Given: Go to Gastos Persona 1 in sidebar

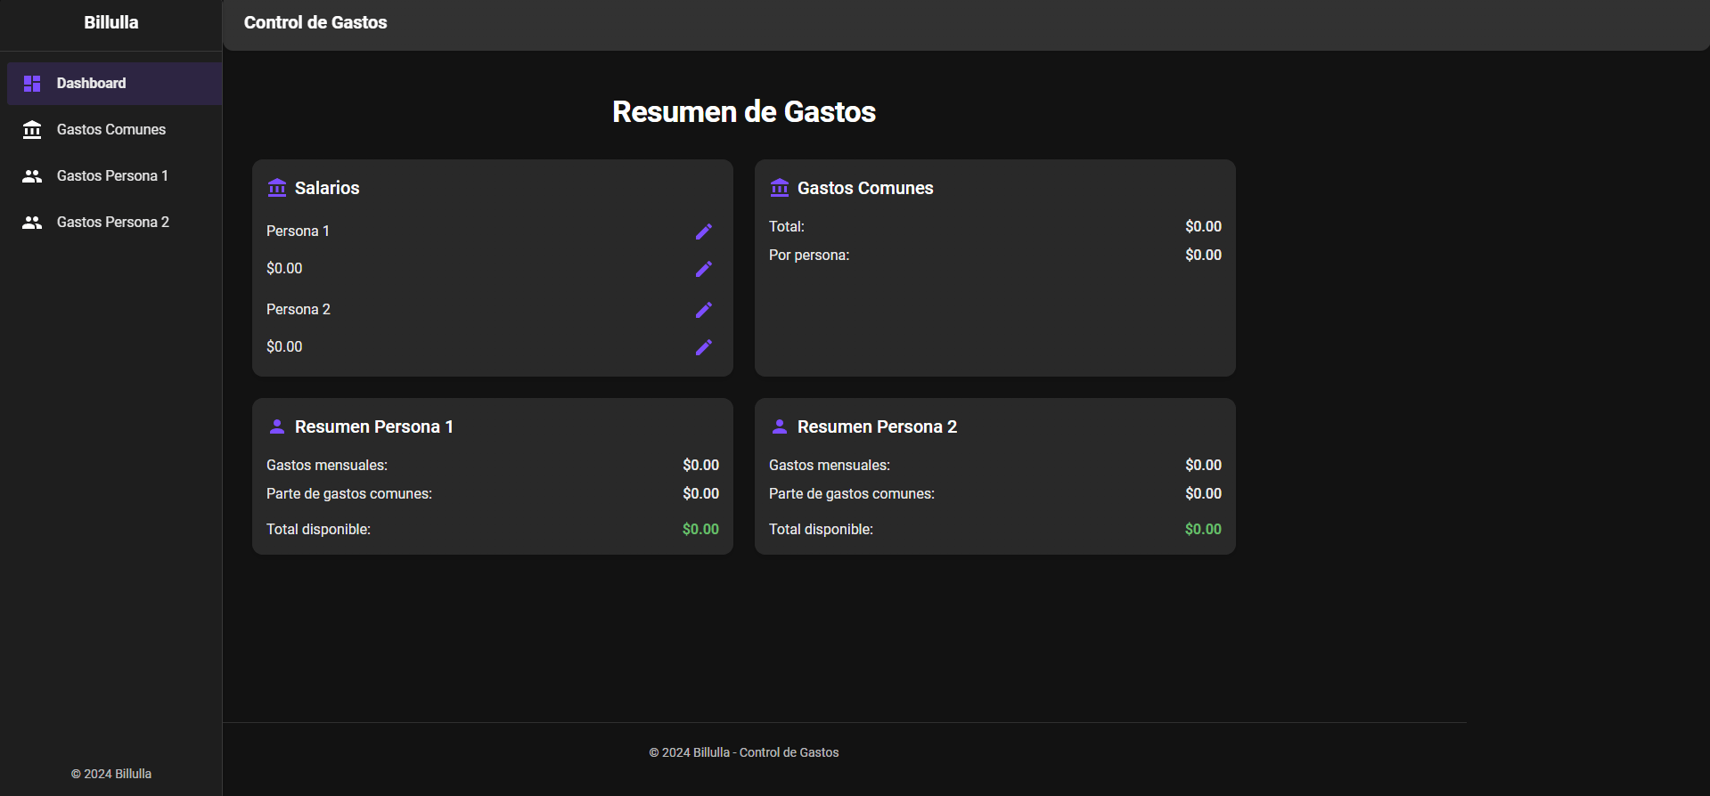Looking at the screenshot, I should 112,176.
